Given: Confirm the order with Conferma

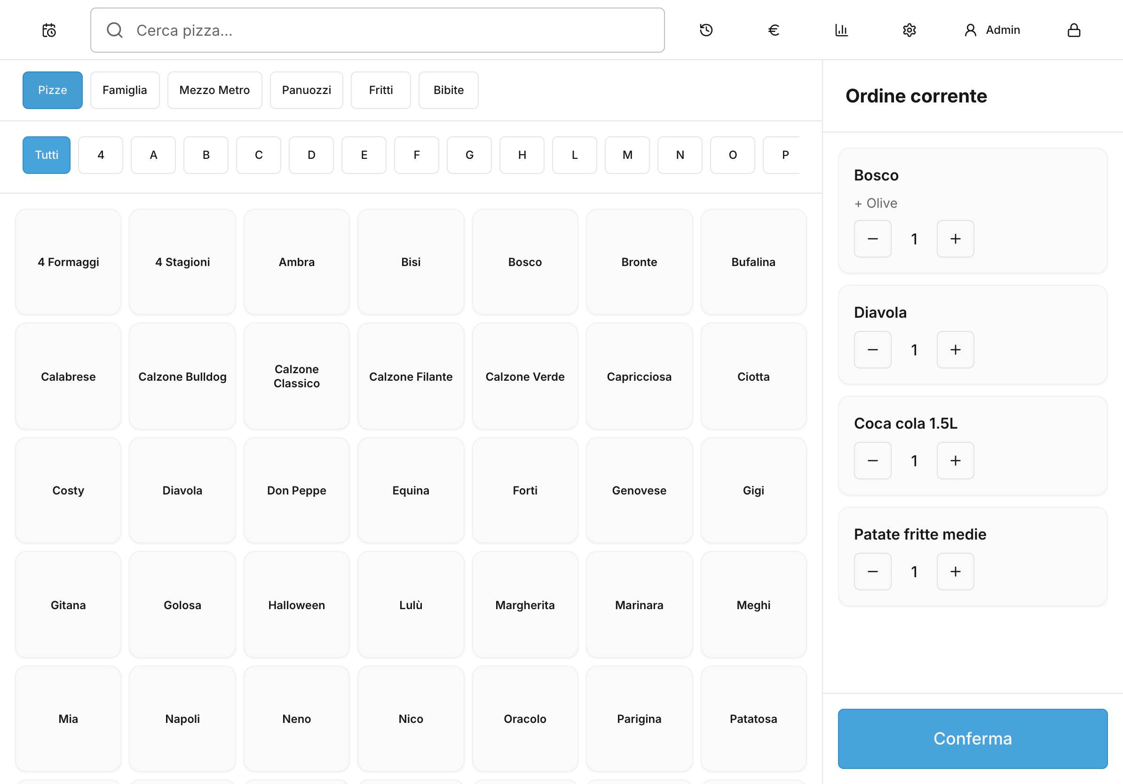Looking at the screenshot, I should pyautogui.click(x=973, y=738).
